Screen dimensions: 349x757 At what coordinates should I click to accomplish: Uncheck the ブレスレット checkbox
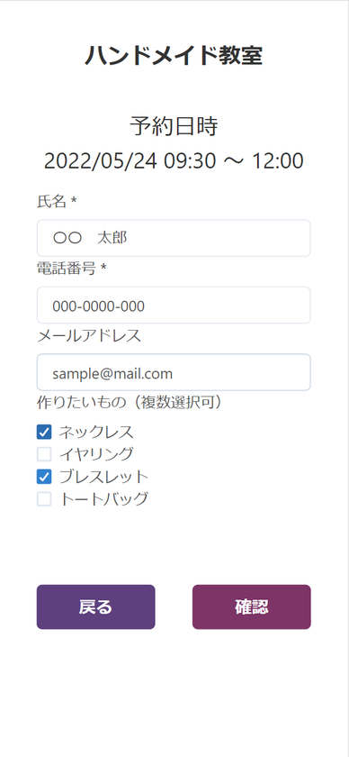(x=44, y=477)
